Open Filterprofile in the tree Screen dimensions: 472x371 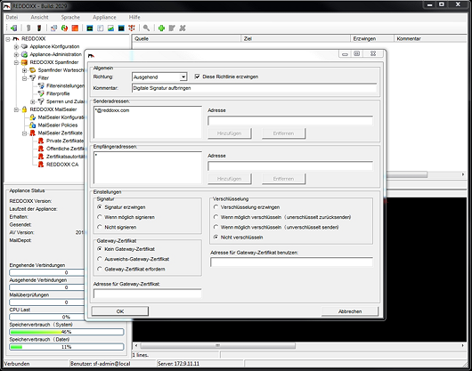click(58, 93)
